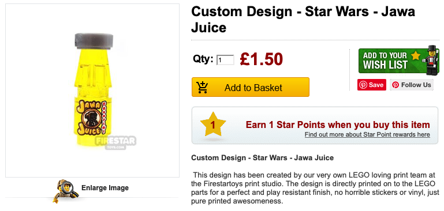Click the £1.50 price text
Viewport: 444px width, 211px height.
261,59
